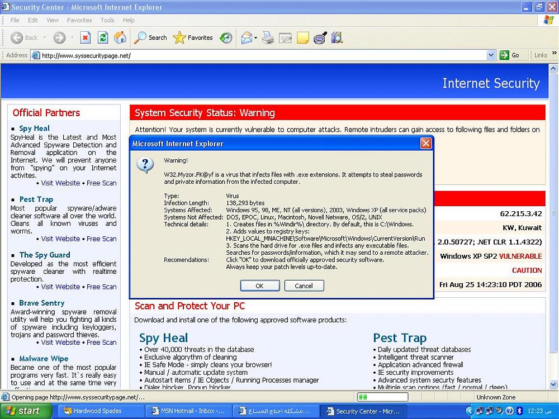Click the Unknown Zone status bar entry
Image resolution: width=559 pixels, height=419 pixels.
click(496, 397)
